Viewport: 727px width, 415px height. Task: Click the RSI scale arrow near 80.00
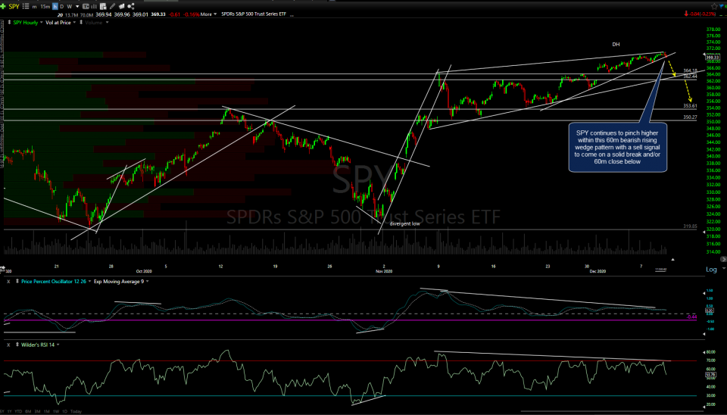pos(704,352)
